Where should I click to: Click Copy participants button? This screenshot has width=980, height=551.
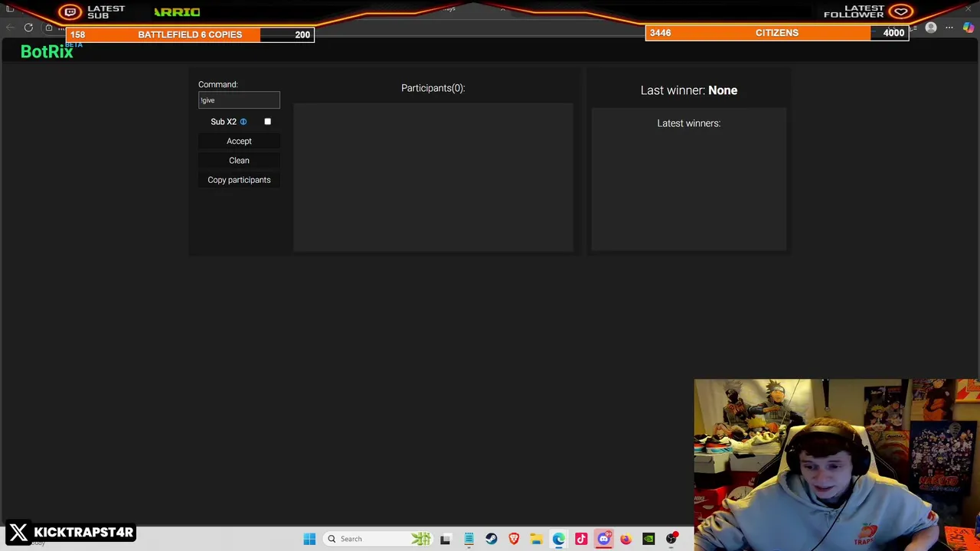tap(239, 180)
